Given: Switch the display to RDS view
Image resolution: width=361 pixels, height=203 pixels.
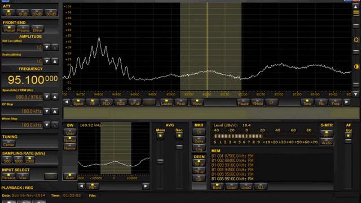Looking at the screenshot, I should click(121, 102).
